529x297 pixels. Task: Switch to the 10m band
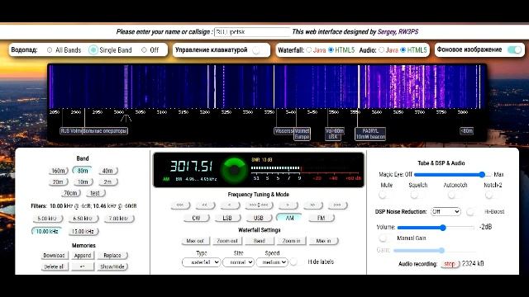coord(83,181)
